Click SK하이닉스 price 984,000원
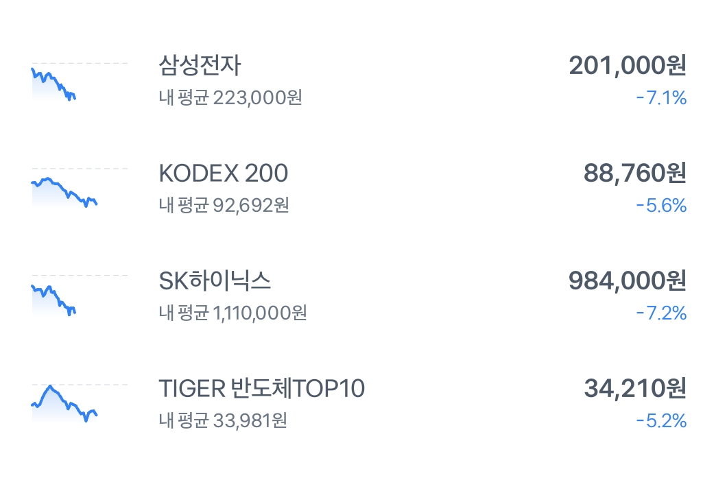The width and height of the screenshot is (716, 480). pos(628,280)
